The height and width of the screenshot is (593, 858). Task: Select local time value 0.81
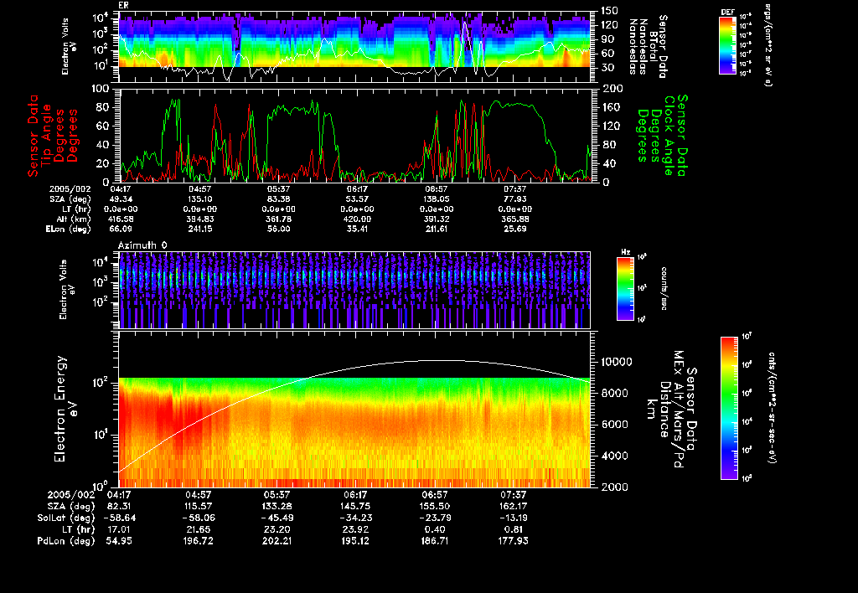[x=513, y=529]
